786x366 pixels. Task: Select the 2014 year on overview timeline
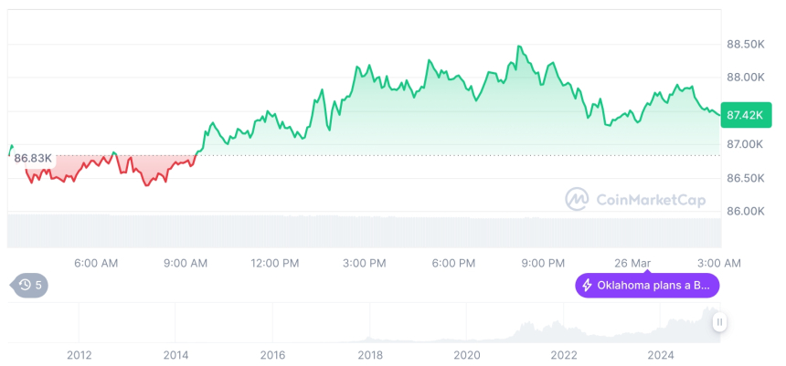(175, 355)
